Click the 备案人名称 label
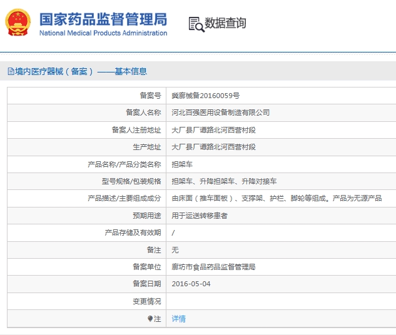Viewport: 396px width, 335px height. click(x=143, y=112)
